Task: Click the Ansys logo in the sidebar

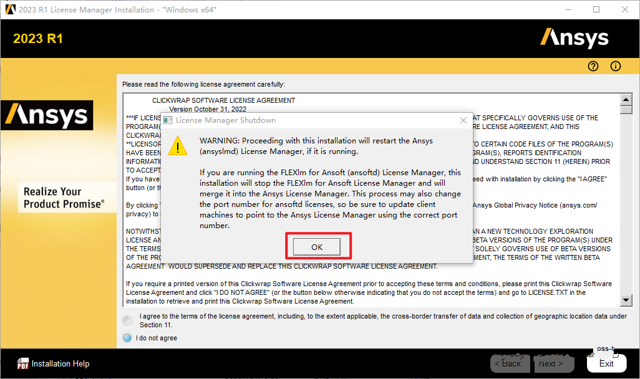Action: [47, 115]
